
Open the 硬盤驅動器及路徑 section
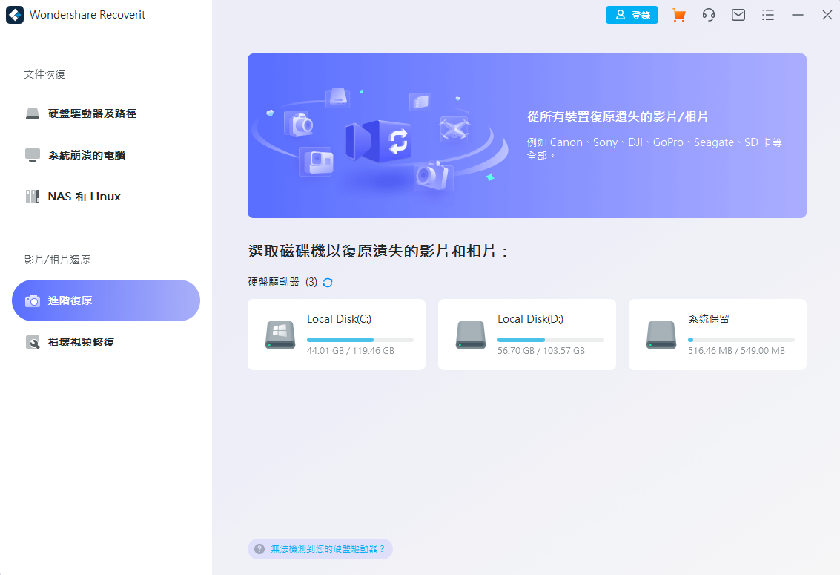pos(106,114)
